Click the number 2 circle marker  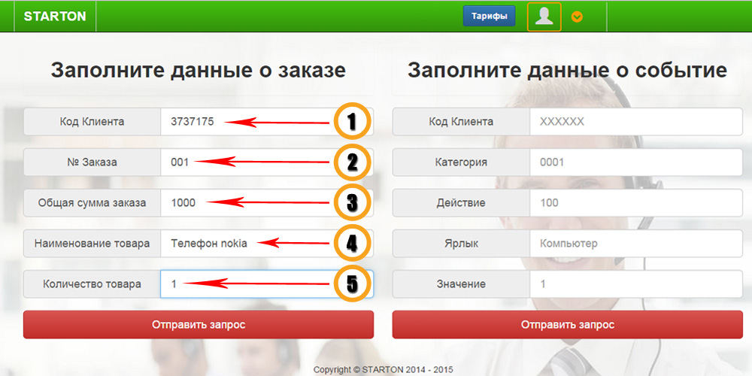[x=352, y=162]
